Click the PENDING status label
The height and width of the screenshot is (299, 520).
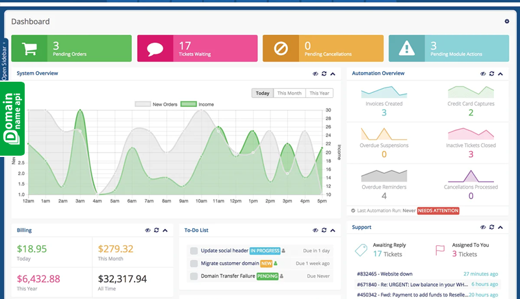267,276
